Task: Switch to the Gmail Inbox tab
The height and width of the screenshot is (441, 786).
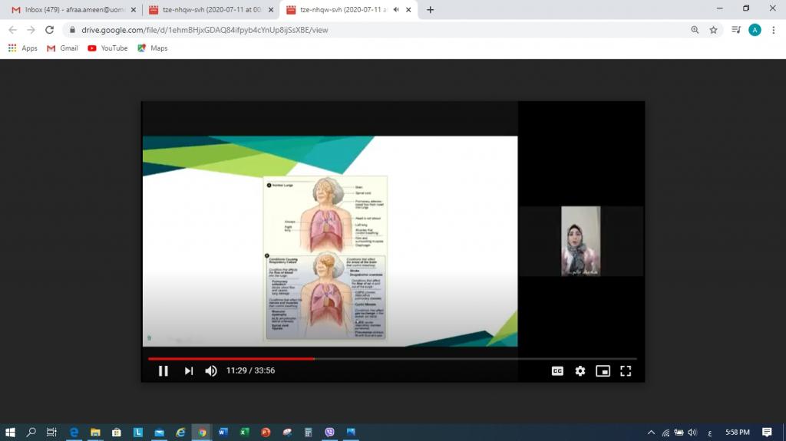Action: [73, 10]
